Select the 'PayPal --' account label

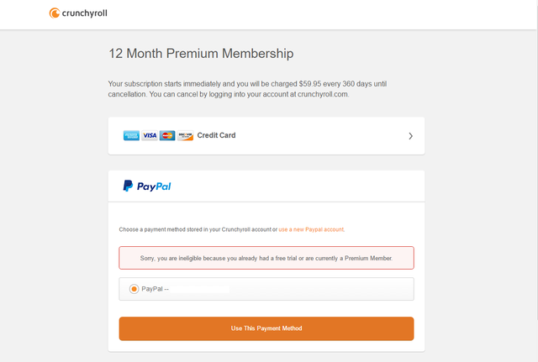point(155,289)
